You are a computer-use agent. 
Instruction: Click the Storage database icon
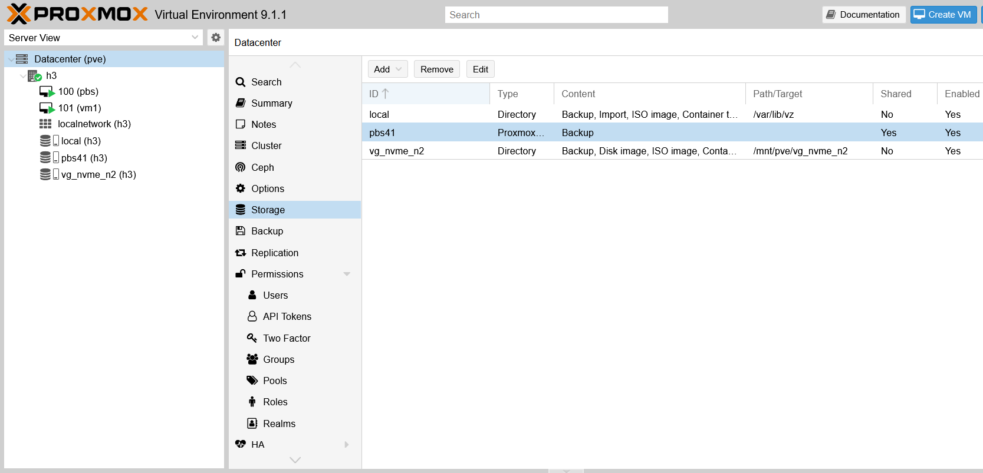pyautogui.click(x=241, y=210)
